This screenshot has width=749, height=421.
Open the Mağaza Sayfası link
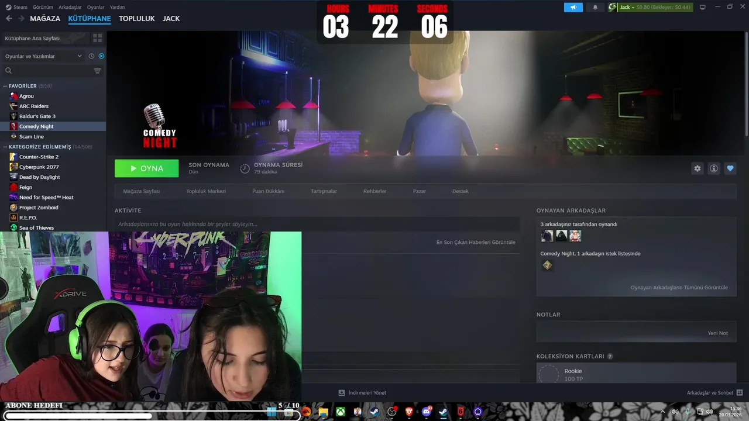click(141, 191)
